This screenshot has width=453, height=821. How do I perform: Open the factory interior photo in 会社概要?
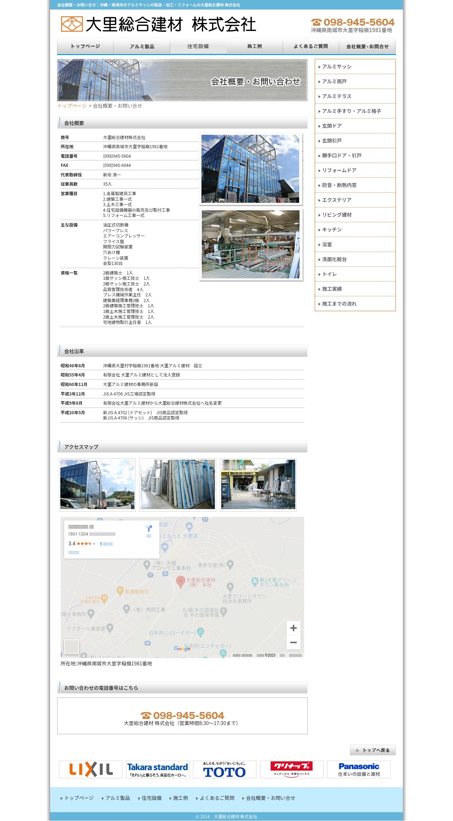[x=250, y=245]
